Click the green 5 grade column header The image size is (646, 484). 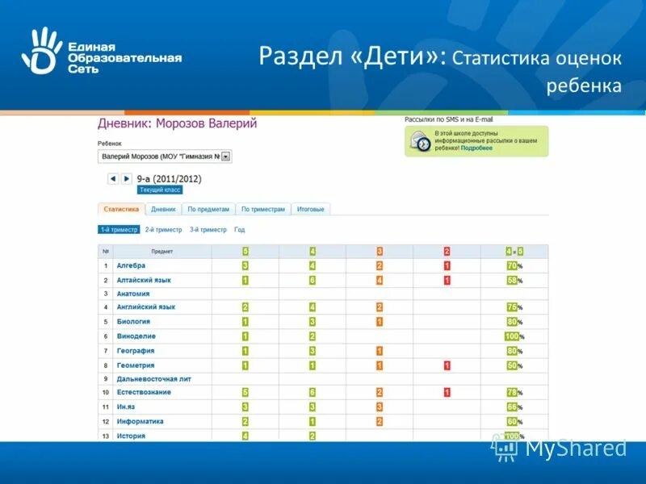pos(245,252)
